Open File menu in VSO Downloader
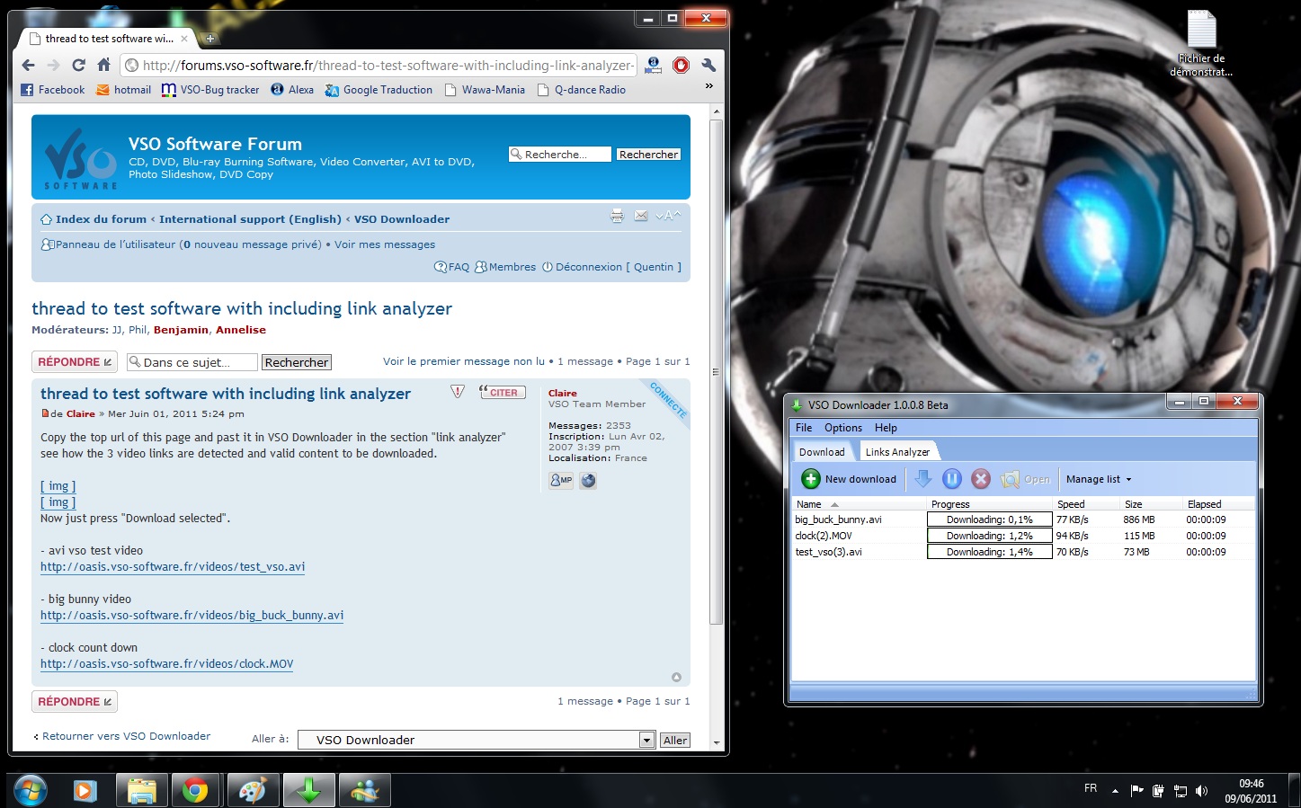The height and width of the screenshot is (808, 1301). 804,428
